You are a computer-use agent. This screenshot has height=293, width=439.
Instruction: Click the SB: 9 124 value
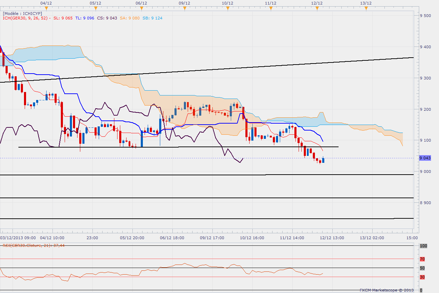[152, 18]
